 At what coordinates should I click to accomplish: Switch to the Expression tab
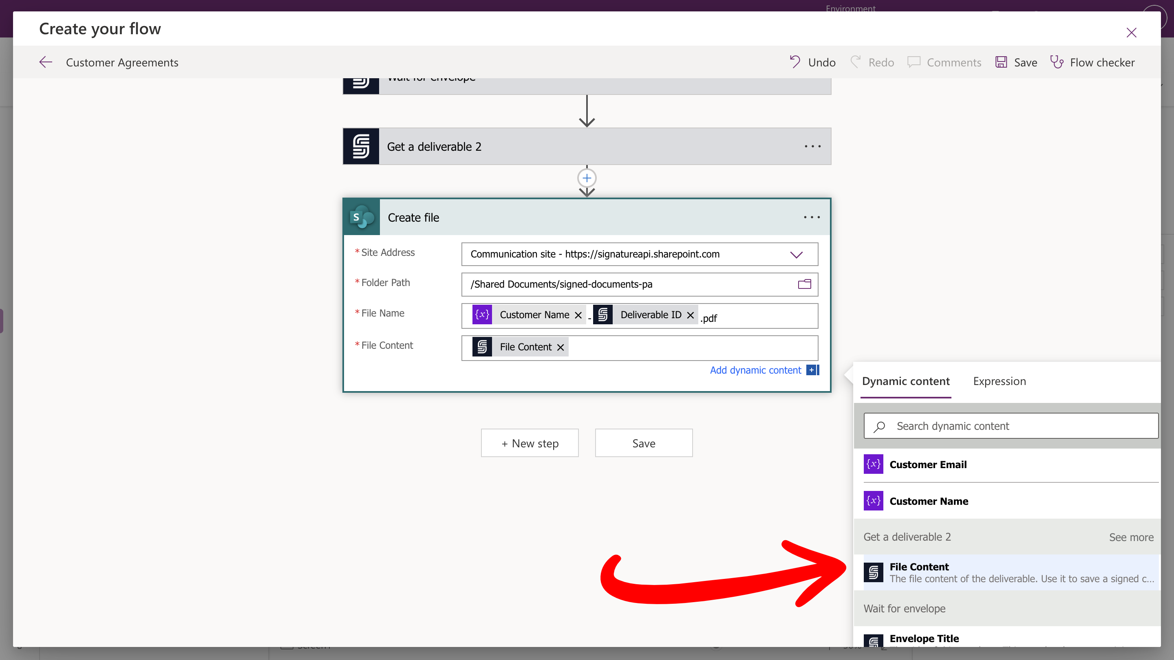[999, 381]
